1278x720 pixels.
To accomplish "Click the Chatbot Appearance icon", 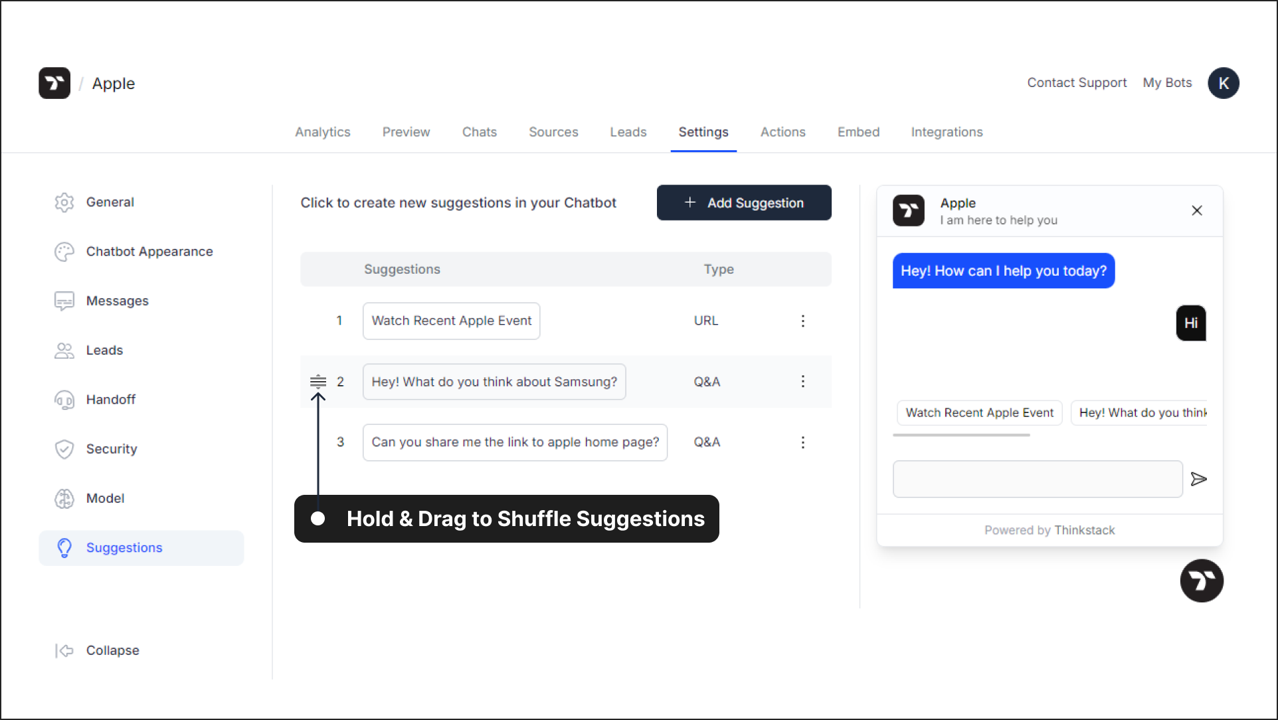I will coord(66,251).
